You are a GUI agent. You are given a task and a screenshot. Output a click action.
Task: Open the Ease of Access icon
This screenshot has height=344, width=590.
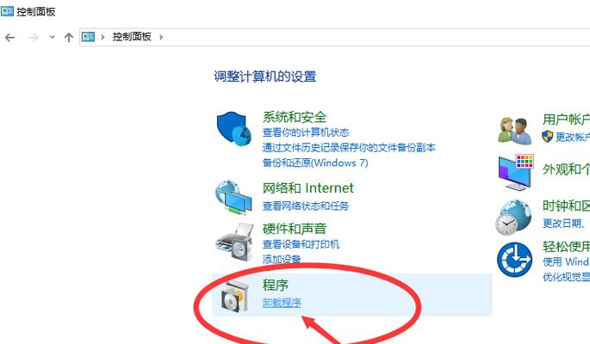(514, 260)
